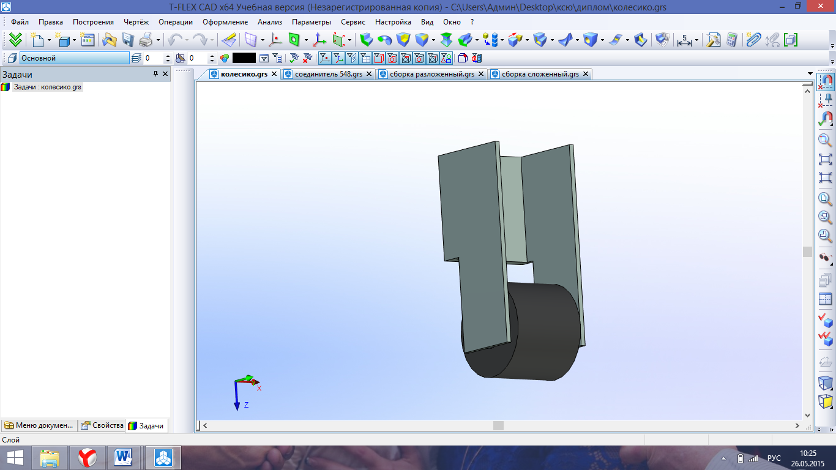Close the Задачи panel
Viewport: 836px width, 470px height.
click(x=165, y=74)
